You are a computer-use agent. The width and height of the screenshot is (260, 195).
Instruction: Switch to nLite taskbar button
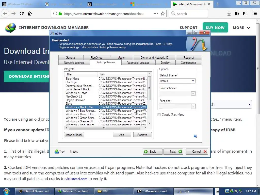(193, 191)
